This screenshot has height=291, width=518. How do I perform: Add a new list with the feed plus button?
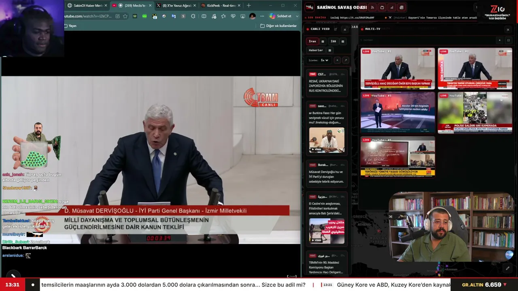point(337,60)
